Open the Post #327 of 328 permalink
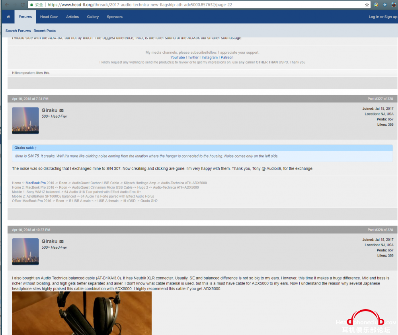 point(380,99)
